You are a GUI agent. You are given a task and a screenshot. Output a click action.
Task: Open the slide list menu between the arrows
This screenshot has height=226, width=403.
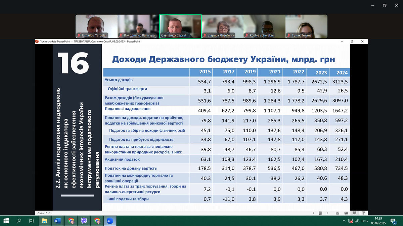320,213
